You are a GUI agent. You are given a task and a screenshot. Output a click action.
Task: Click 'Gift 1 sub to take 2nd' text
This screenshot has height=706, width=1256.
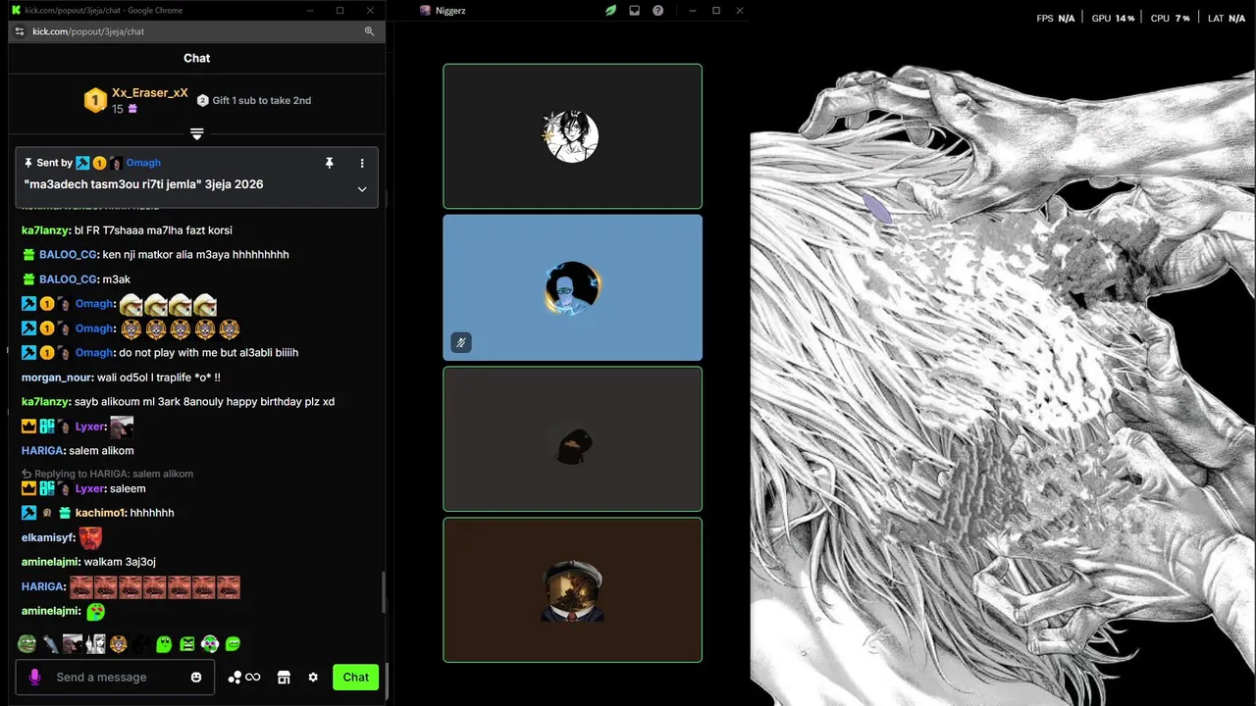(x=262, y=100)
